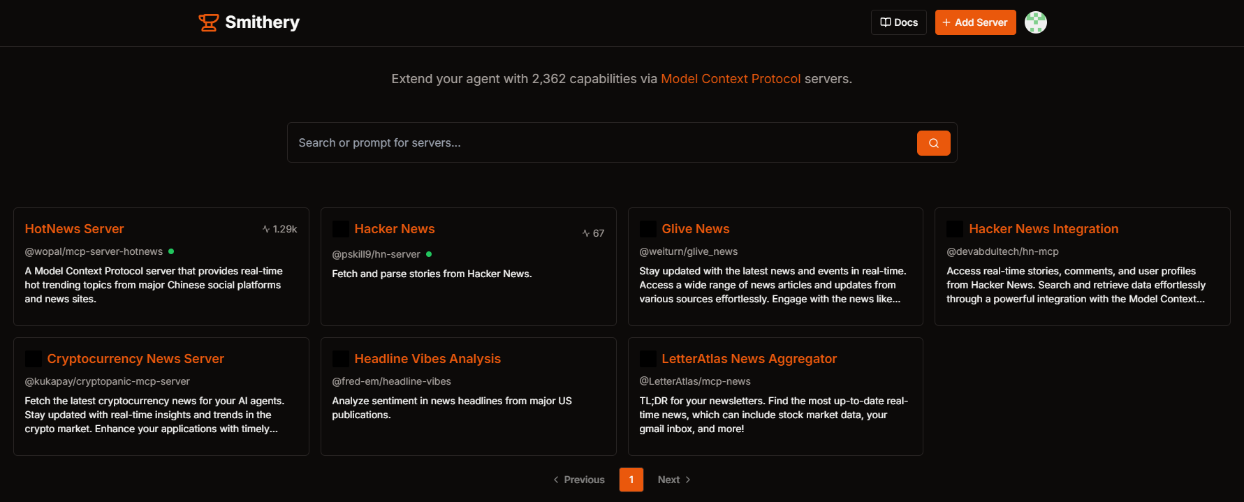Click @LetterAtlas/mcp-news handle
The width and height of the screenshot is (1244, 502).
click(694, 381)
